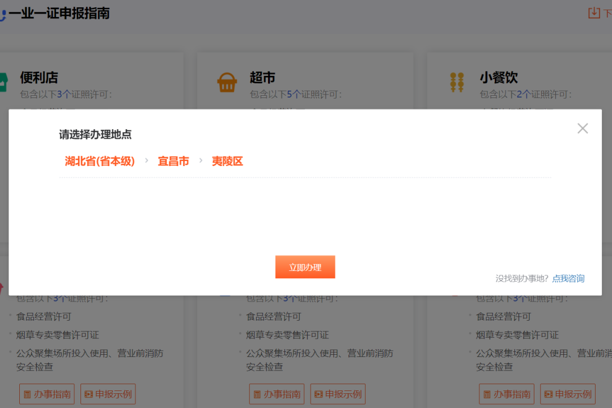View 申报示例 in the bottom-middle card

[x=338, y=394]
